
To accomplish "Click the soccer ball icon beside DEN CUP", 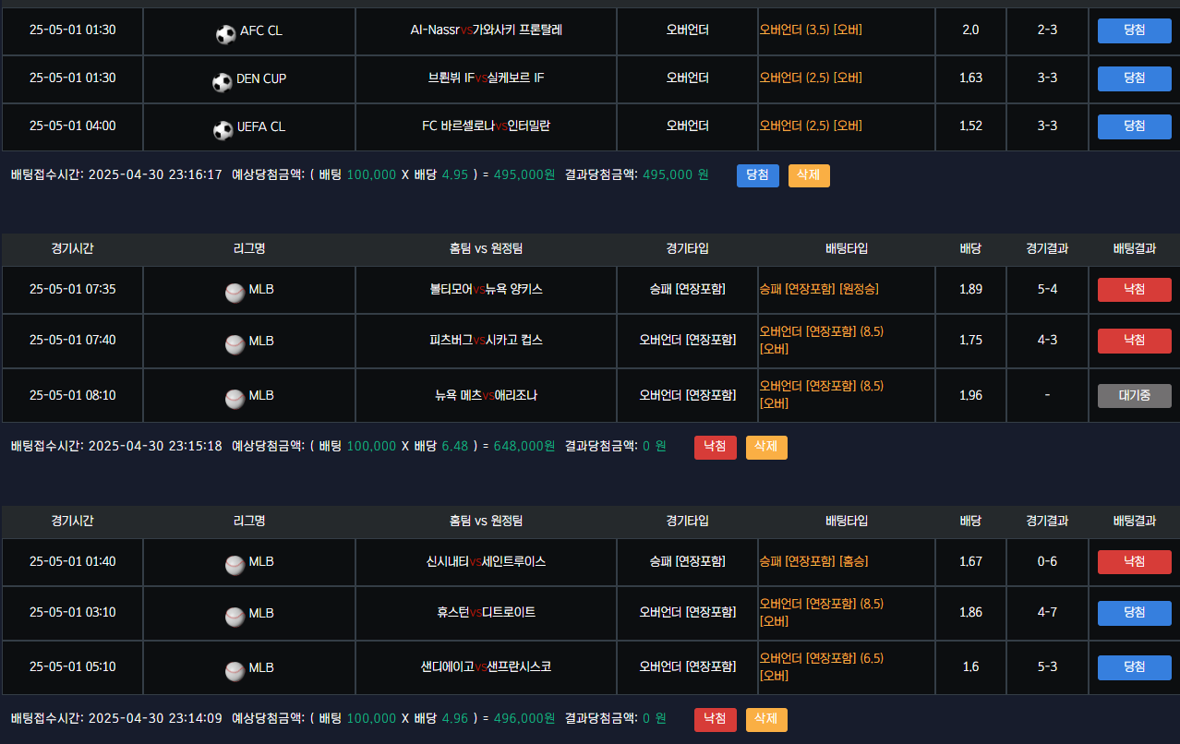I will click(222, 82).
